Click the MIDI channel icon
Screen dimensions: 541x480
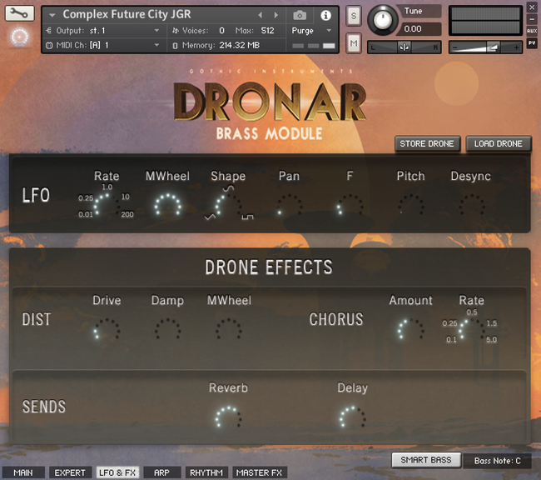click(49, 45)
